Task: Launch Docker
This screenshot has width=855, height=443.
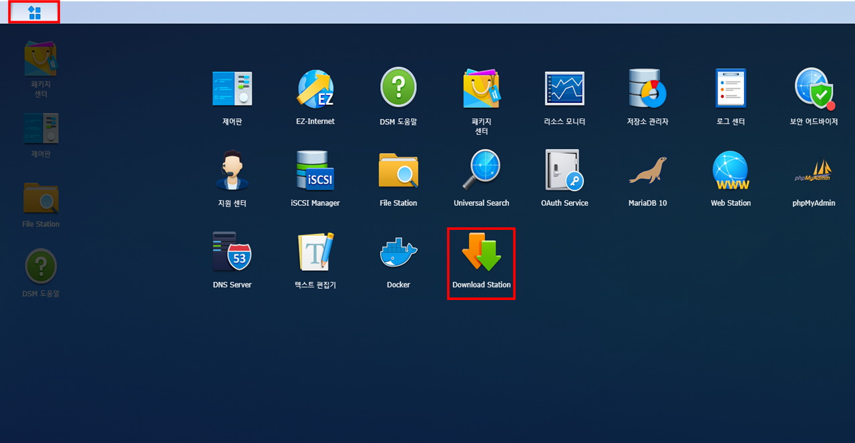Action: tap(398, 252)
